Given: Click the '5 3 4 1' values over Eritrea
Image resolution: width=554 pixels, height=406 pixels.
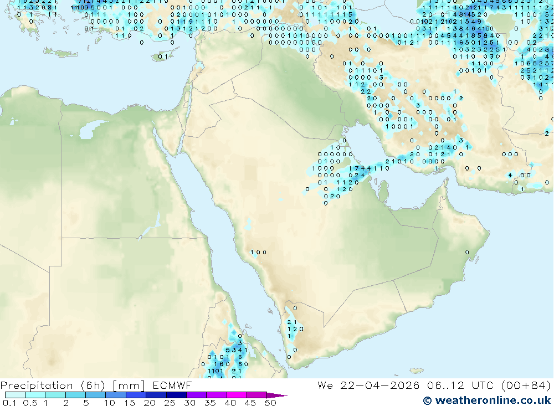Looking at the screenshot, I should pos(237,350).
